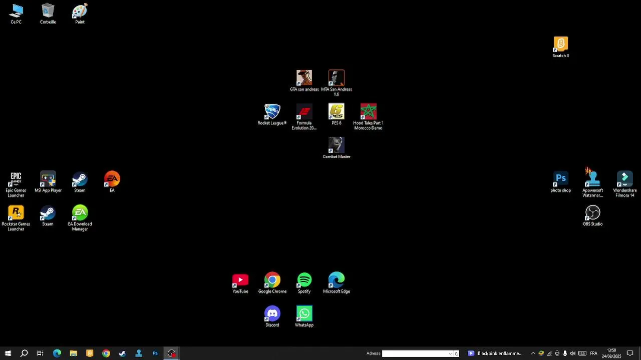This screenshot has height=360, width=641.
Task: Select the WhatsApp desktop shortcut
Action: (x=304, y=316)
